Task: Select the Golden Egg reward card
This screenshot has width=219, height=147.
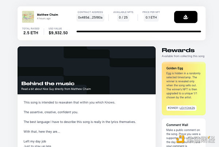Action: (x=184, y=89)
